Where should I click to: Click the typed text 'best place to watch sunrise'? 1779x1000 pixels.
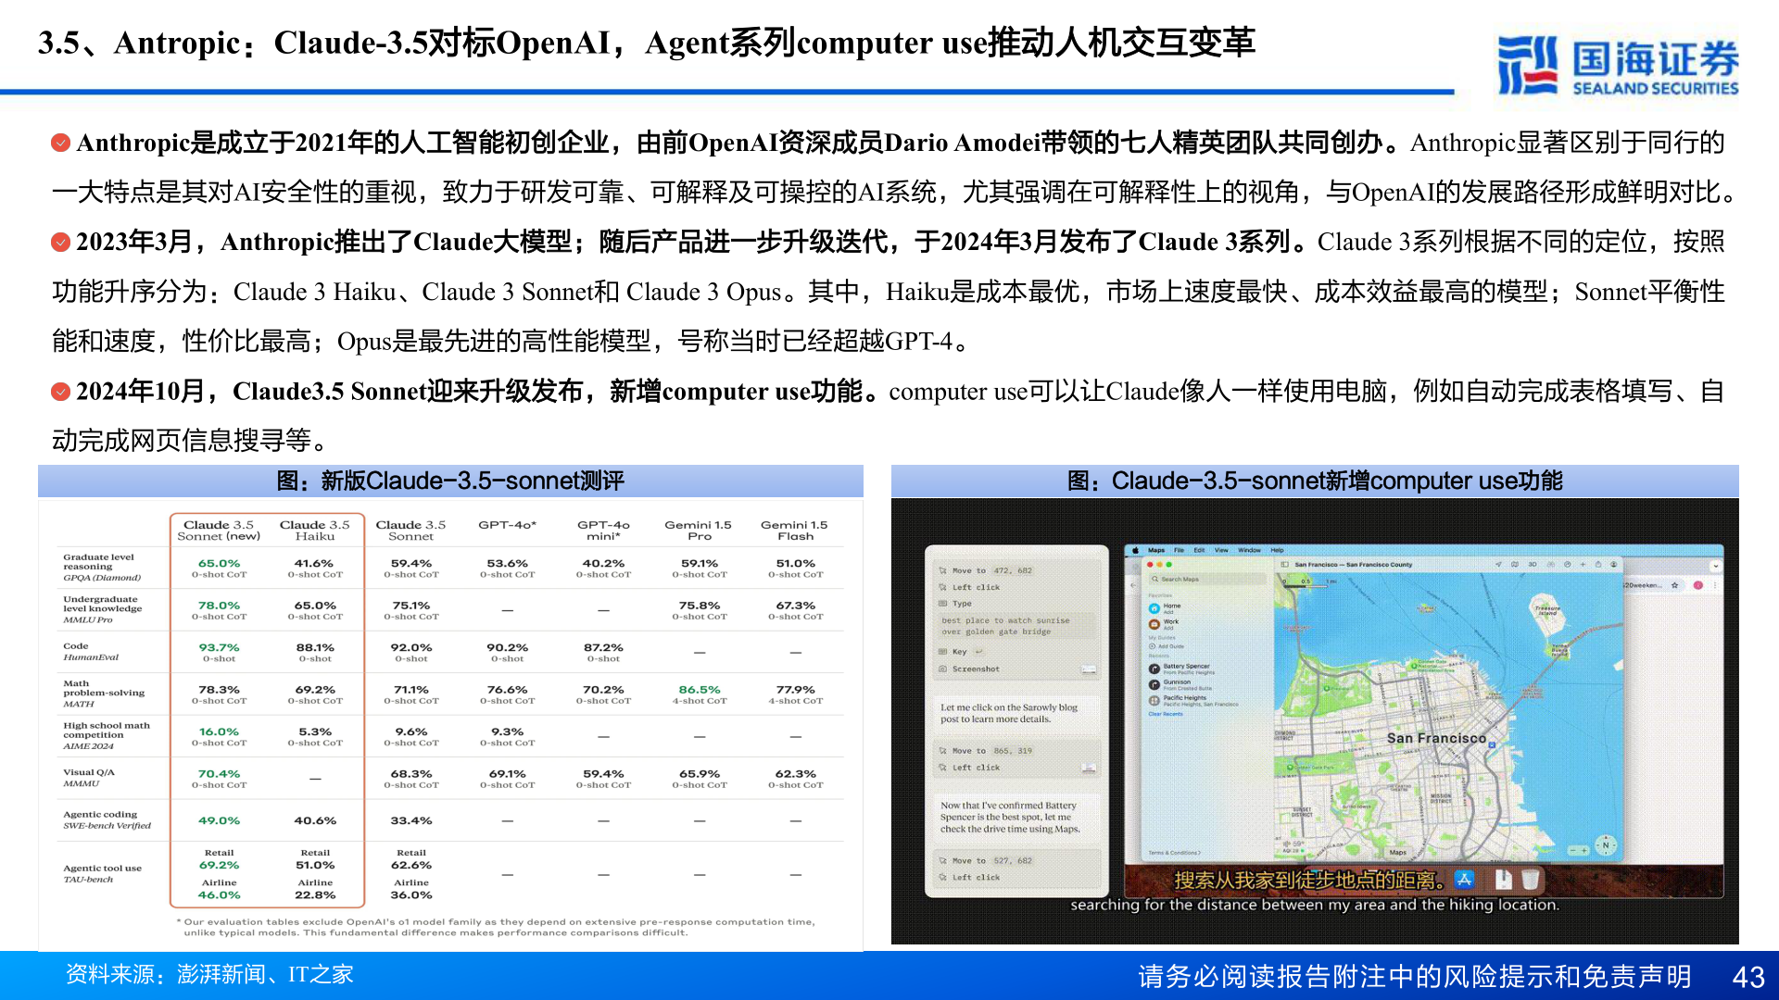[x=1005, y=620]
